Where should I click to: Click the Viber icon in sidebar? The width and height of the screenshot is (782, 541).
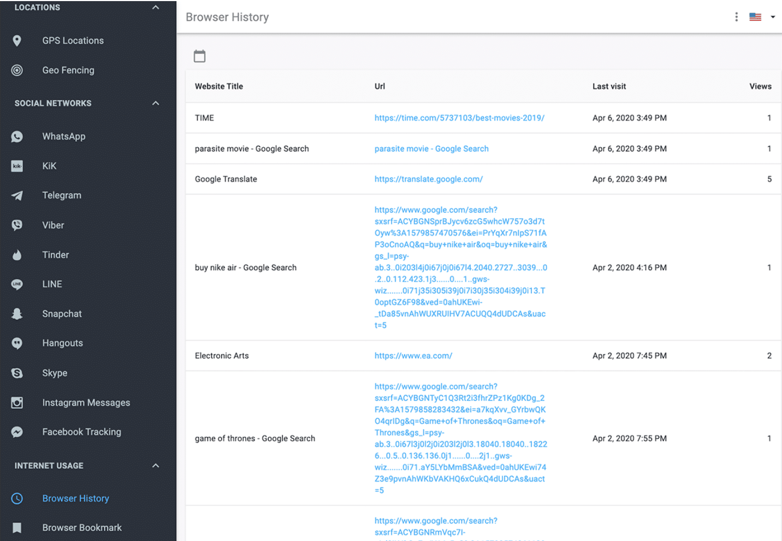pyautogui.click(x=17, y=225)
